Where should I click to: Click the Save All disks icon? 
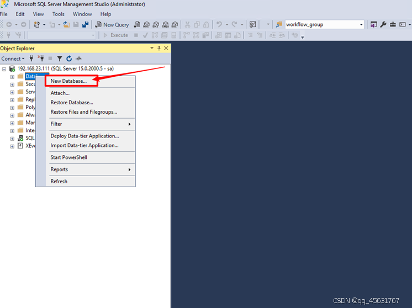[x=85, y=25]
